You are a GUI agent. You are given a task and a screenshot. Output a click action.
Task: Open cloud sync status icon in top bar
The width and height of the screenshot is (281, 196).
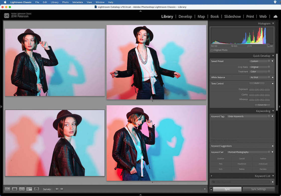pyautogui.click(x=275, y=16)
